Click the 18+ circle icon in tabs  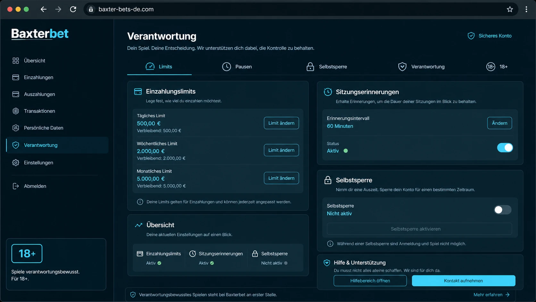(491, 67)
